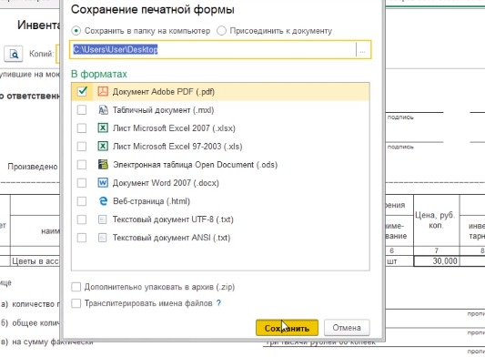Viewport: 485px width, 357px height.
Task: Click the Adobe PDF format icon
Action: click(x=103, y=91)
